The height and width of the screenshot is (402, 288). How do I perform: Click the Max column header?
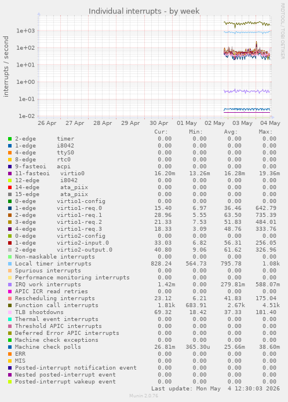[x=265, y=132]
